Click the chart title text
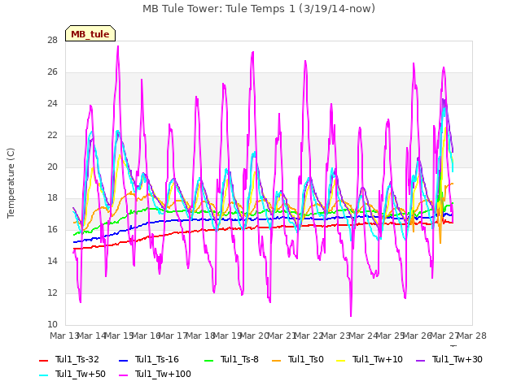Viewport: 521px width, 390px height. pyautogui.click(x=259, y=9)
